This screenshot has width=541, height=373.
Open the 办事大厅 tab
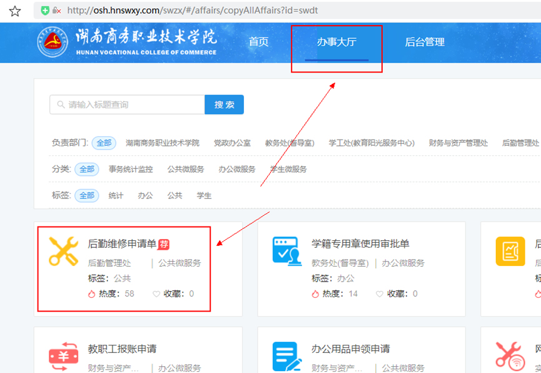(336, 43)
